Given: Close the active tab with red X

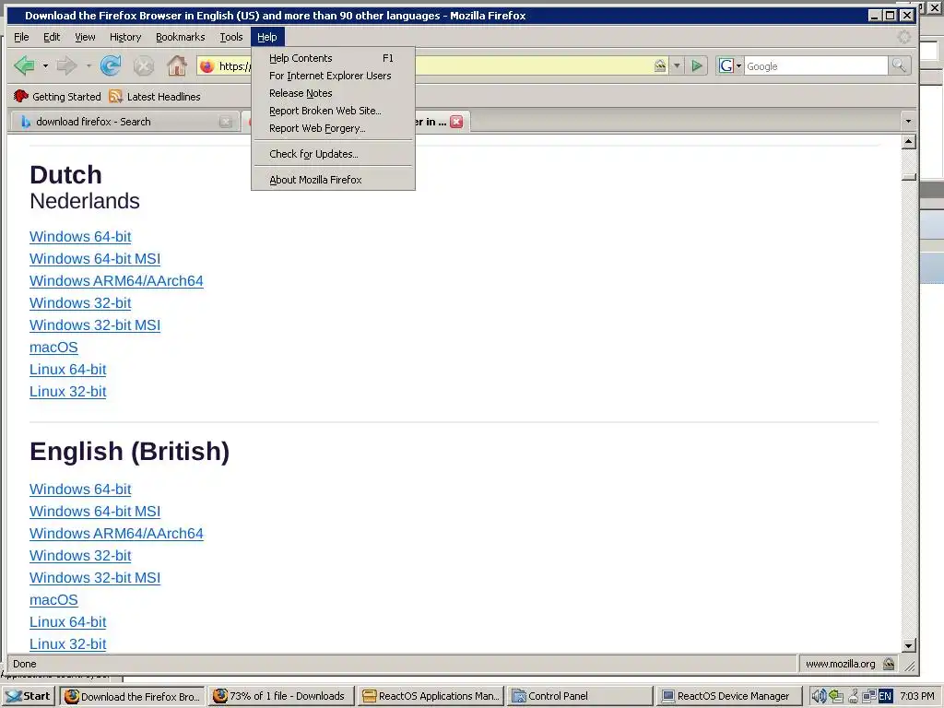Looking at the screenshot, I should click(x=457, y=122).
